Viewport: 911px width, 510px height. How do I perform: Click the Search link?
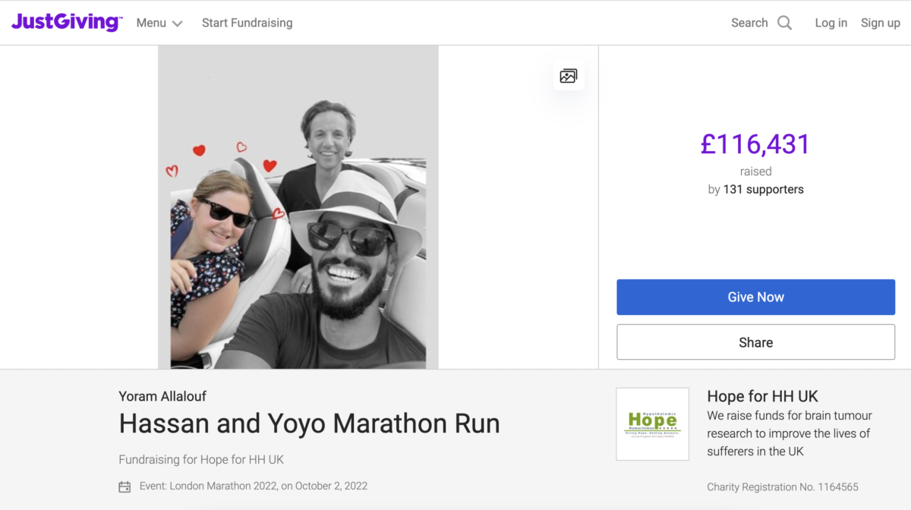pyautogui.click(x=749, y=23)
